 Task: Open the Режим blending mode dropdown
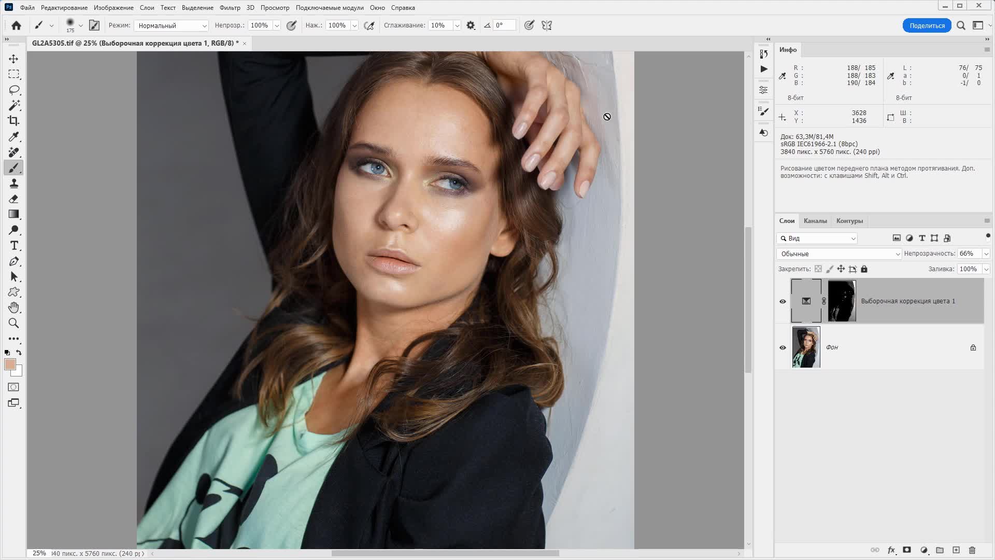click(x=171, y=25)
